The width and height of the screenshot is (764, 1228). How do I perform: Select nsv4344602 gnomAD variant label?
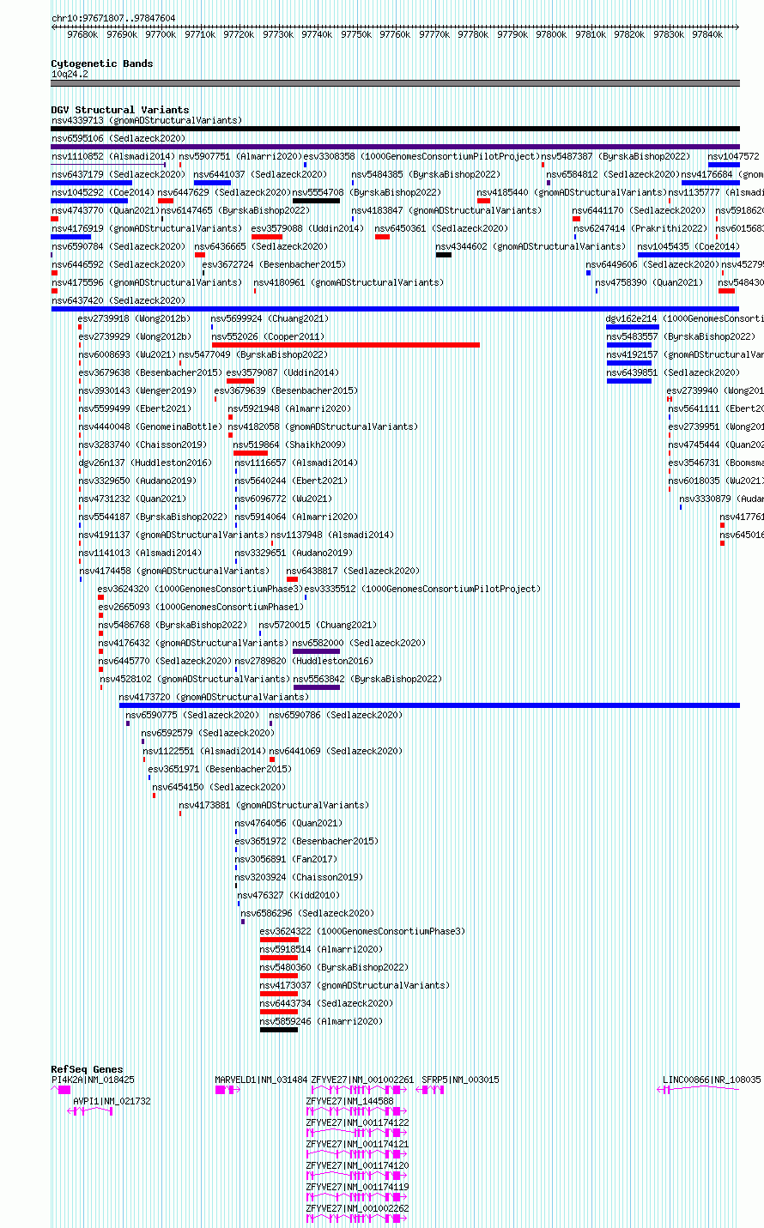(531, 246)
